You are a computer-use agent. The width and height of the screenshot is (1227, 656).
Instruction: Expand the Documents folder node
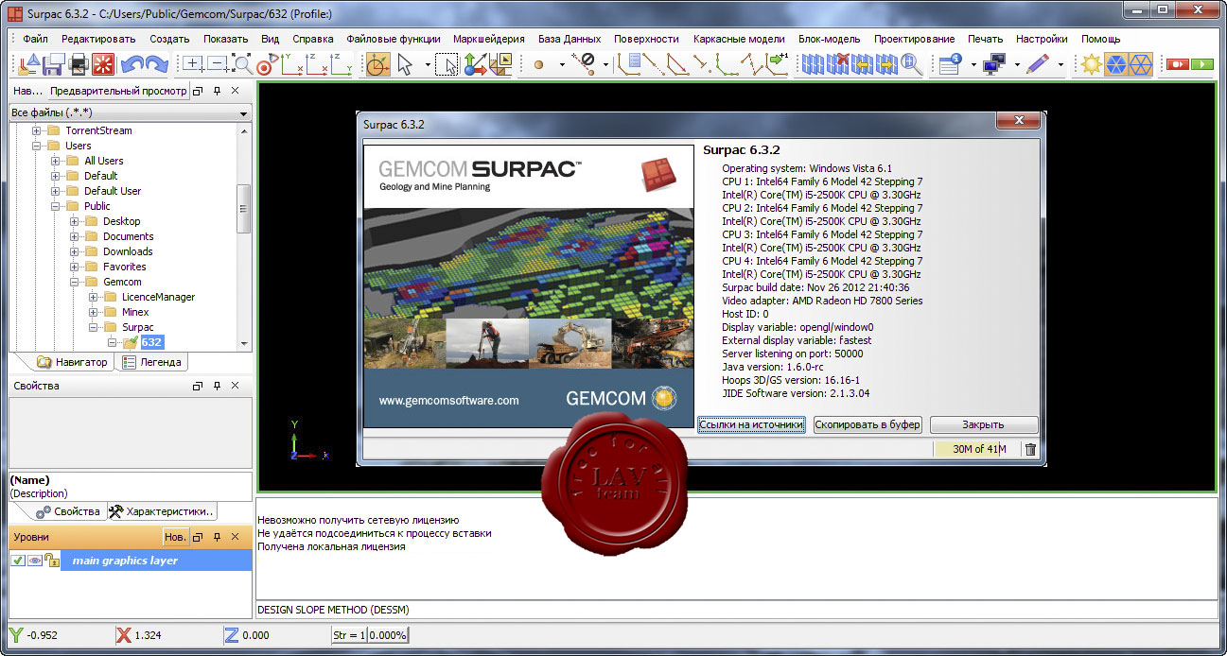pos(75,236)
